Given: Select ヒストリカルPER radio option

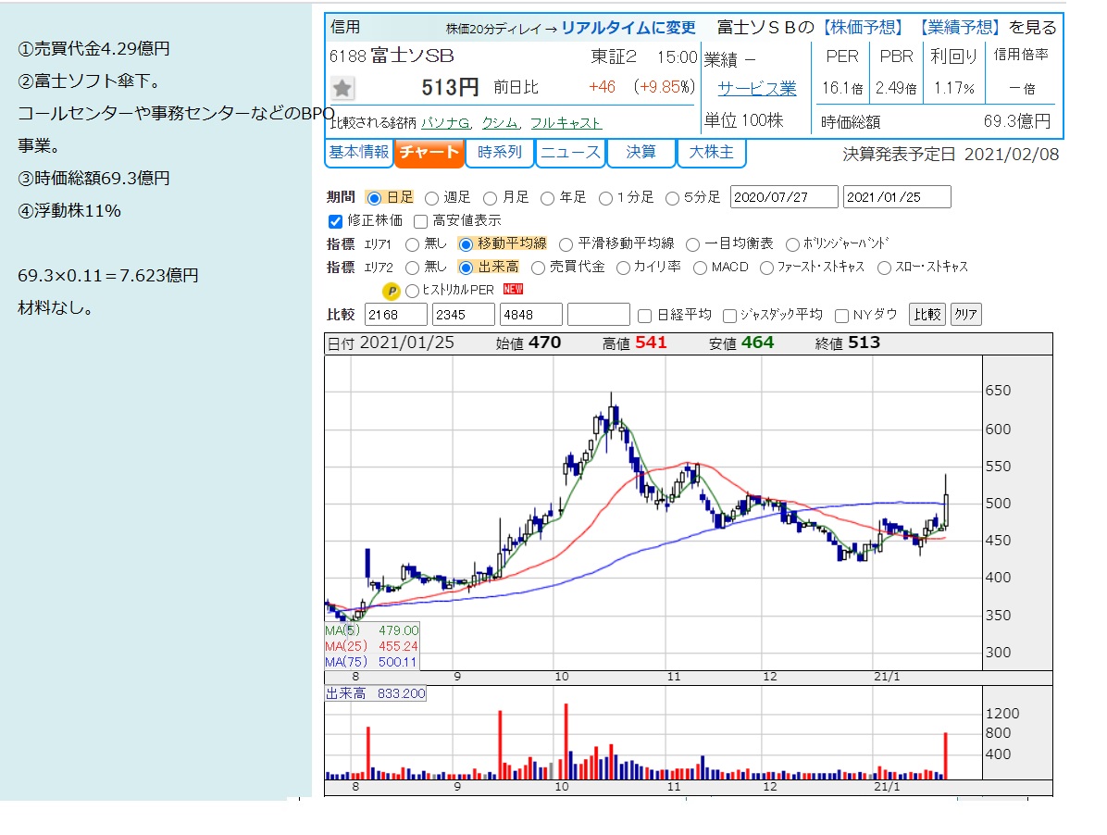Looking at the screenshot, I should tap(412, 291).
